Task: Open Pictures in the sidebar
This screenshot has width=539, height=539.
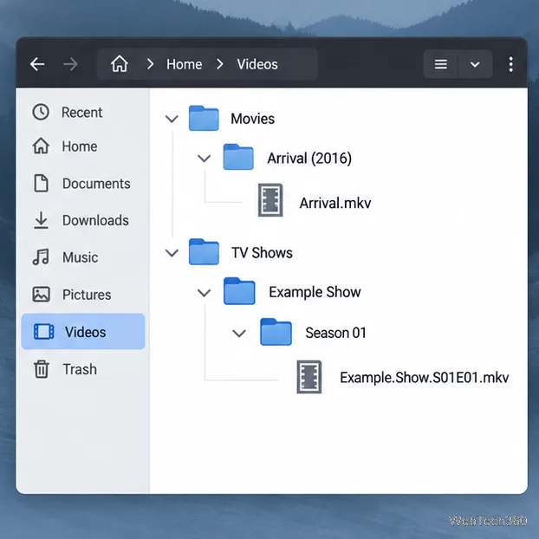Action: [87, 295]
